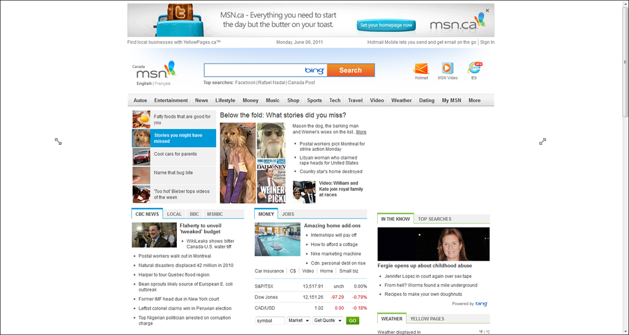Image resolution: width=629 pixels, height=335 pixels.
Task: Click the green GO button
Action: tap(353, 320)
